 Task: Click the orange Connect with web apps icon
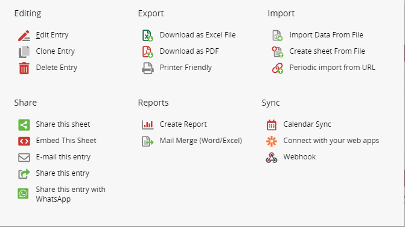[x=272, y=141]
